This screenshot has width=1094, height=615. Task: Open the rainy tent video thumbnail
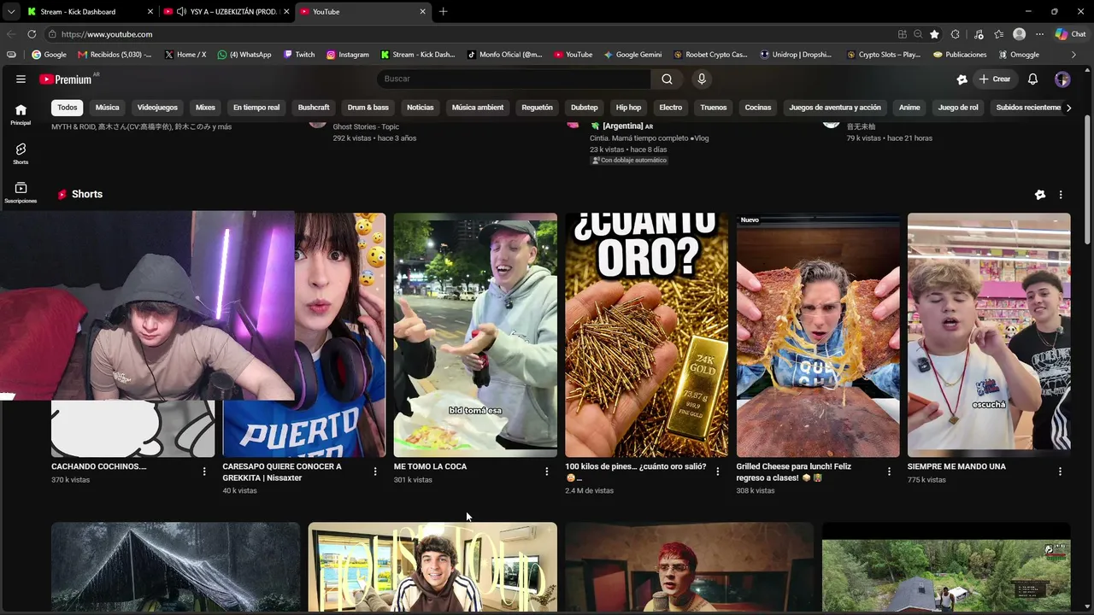(x=175, y=568)
